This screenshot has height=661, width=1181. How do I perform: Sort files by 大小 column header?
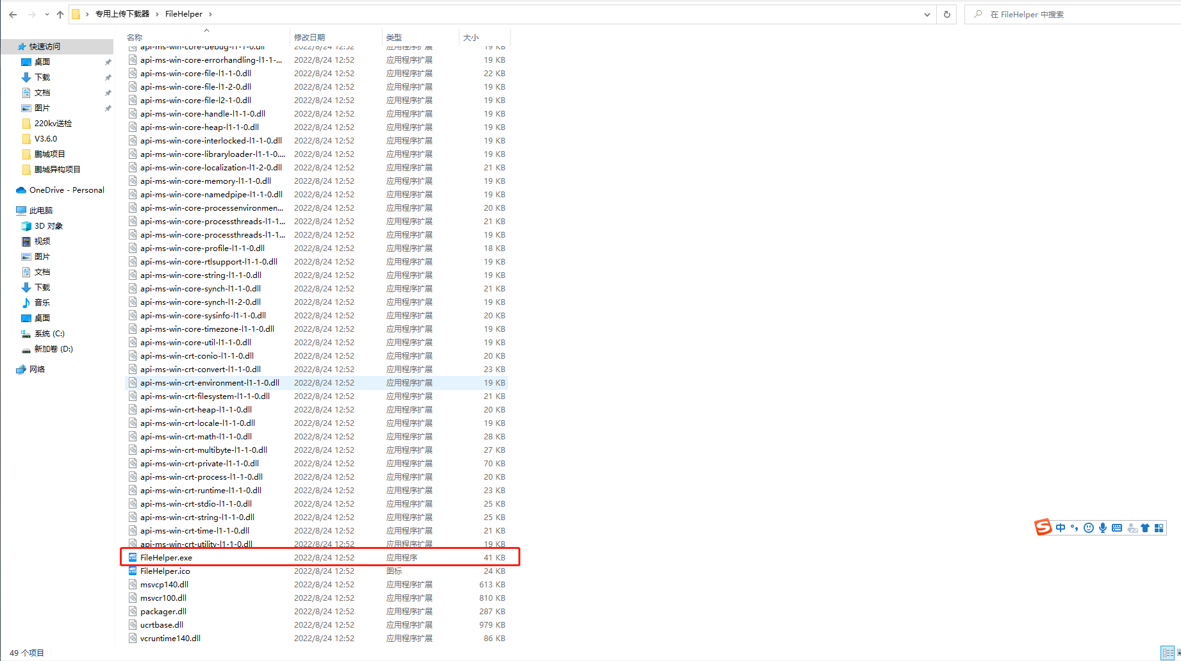pyautogui.click(x=471, y=37)
